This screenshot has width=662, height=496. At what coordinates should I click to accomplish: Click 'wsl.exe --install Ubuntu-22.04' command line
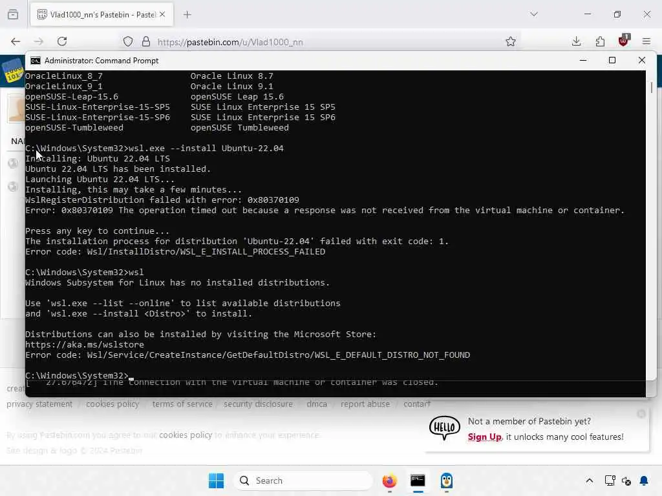pos(206,149)
